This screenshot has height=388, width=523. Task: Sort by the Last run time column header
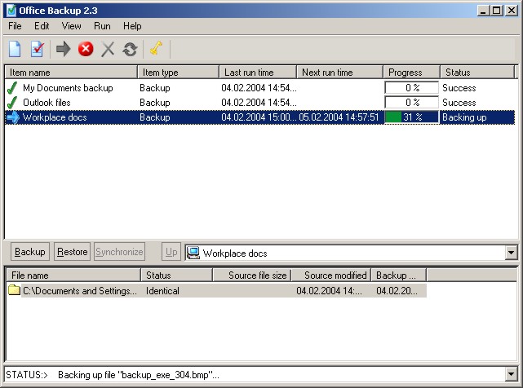pos(258,73)
